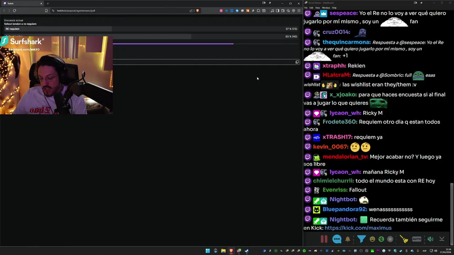Click username x_xjoako in chat

343,95
